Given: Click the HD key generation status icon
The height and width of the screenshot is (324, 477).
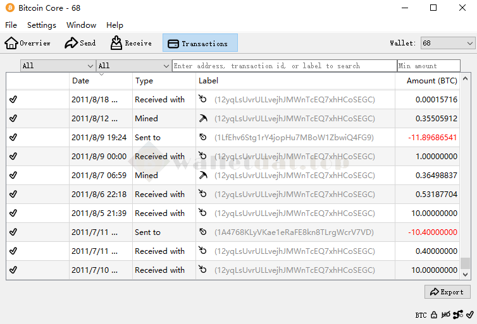Looking at the screenshot, I should pos(446,315).
